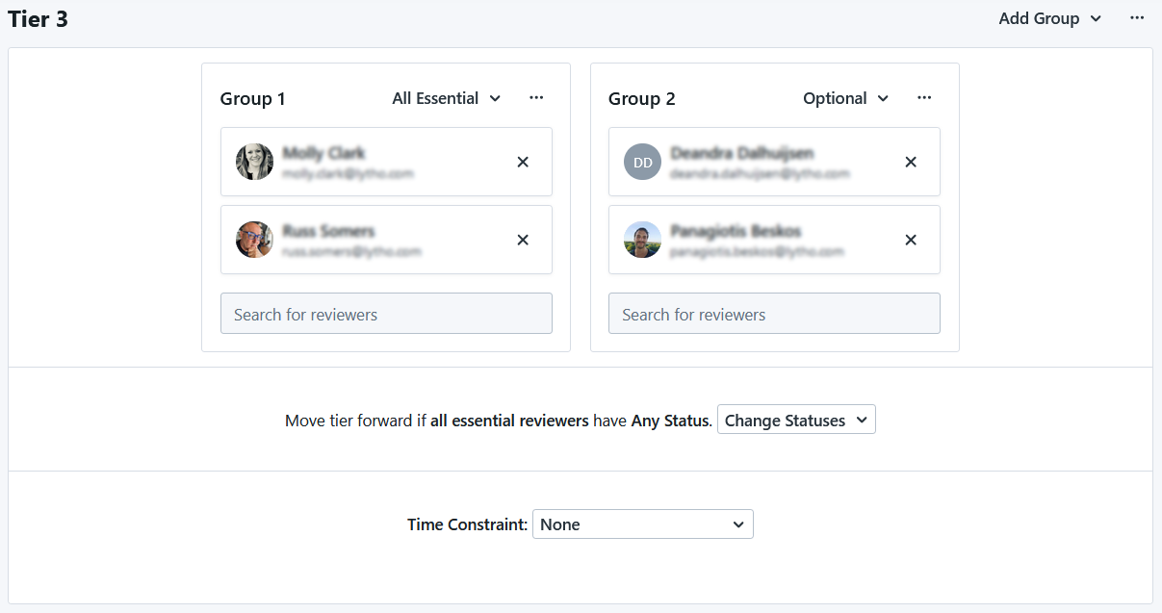Select the Group 1 heading
Image resolution: width=1162 pixels, height=613 pixels.
252,98
